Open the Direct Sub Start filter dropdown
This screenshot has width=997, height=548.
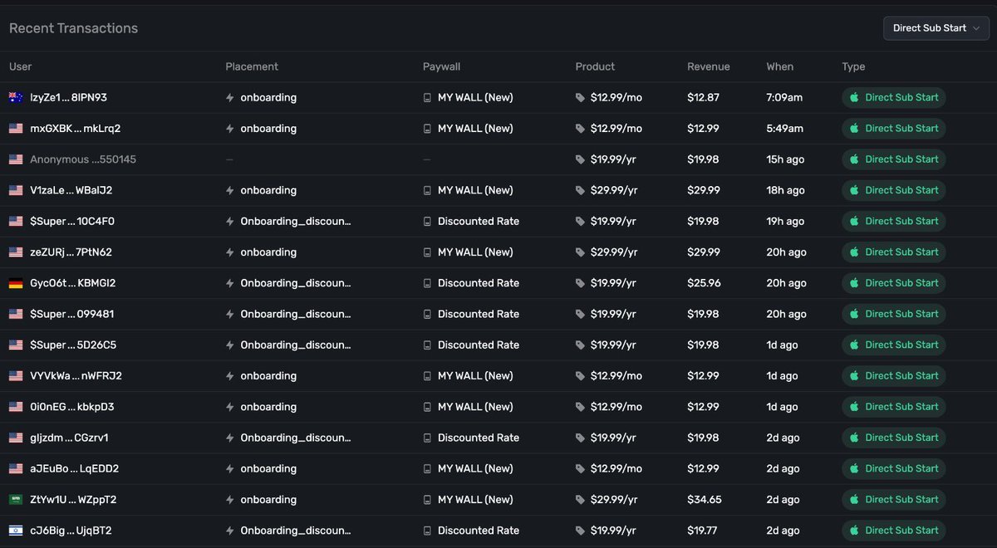[x=936, y=28]
